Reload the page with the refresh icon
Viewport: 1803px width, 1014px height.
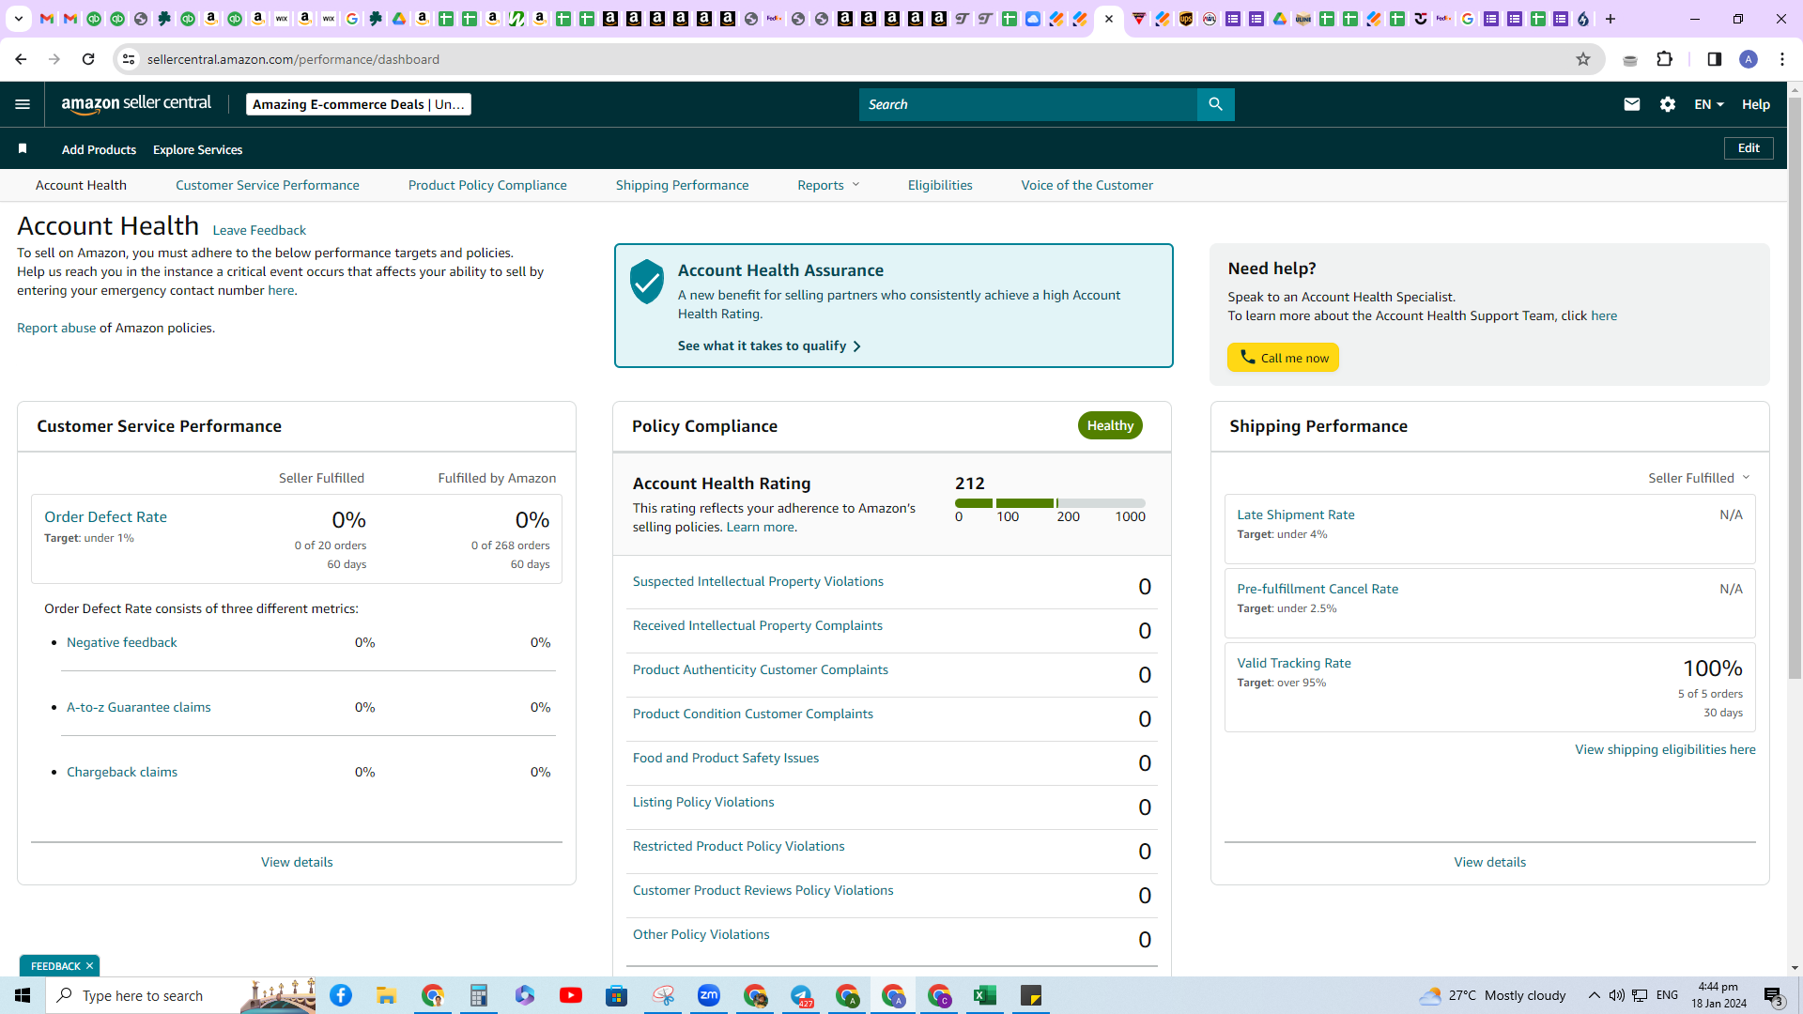[88, 59]
